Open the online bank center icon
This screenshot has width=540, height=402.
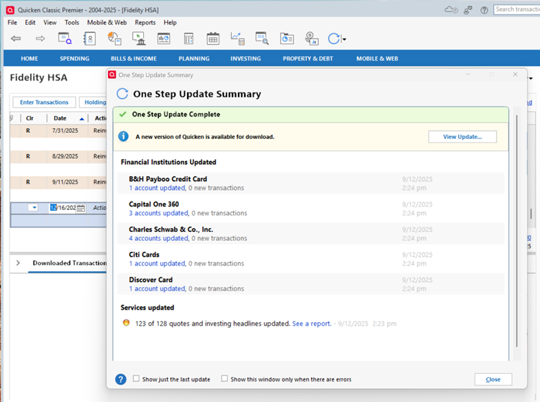point(139,39)
